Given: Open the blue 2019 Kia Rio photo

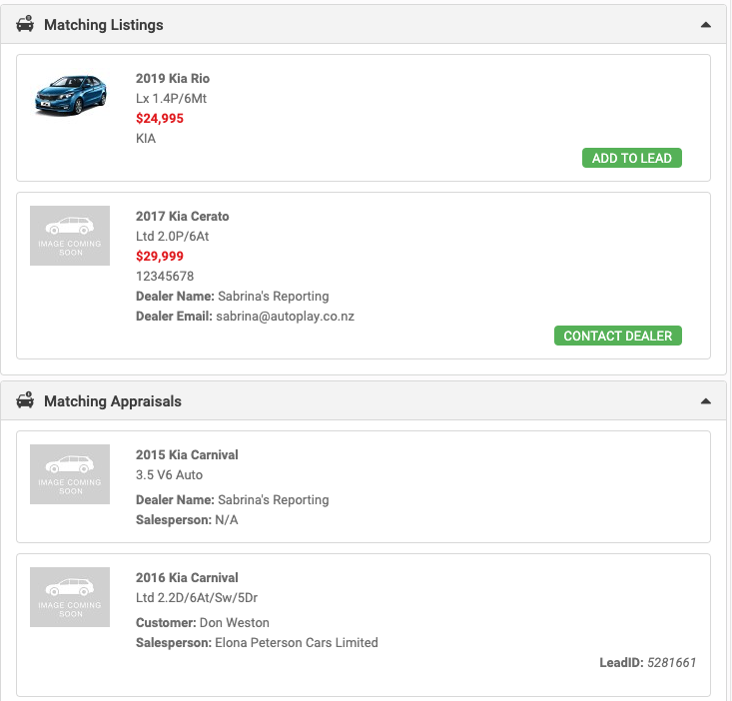Looking at the screenshot, I should 70,95.
